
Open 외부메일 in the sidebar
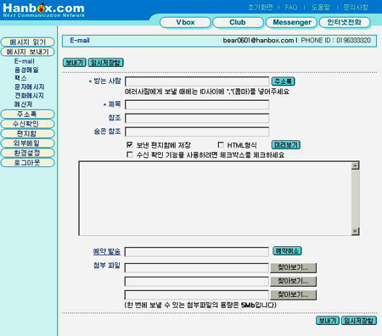click(27, 143)
